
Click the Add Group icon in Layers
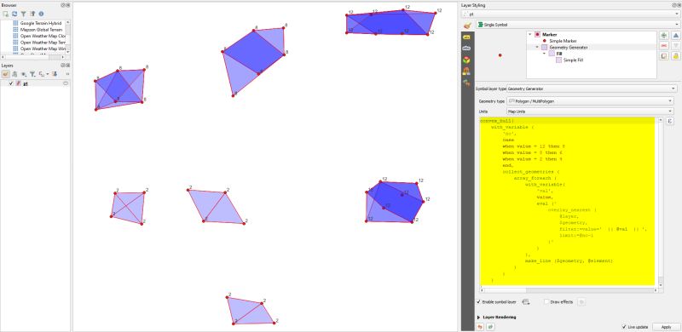(x=14, y=74)
